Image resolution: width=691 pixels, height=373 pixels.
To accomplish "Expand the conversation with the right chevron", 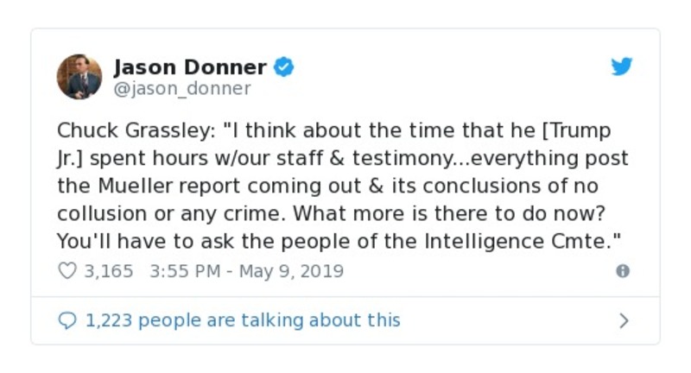I will (624, 320).
